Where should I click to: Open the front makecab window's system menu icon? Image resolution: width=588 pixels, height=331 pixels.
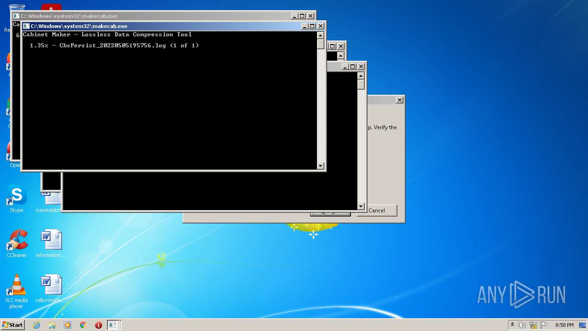point(26,26)
